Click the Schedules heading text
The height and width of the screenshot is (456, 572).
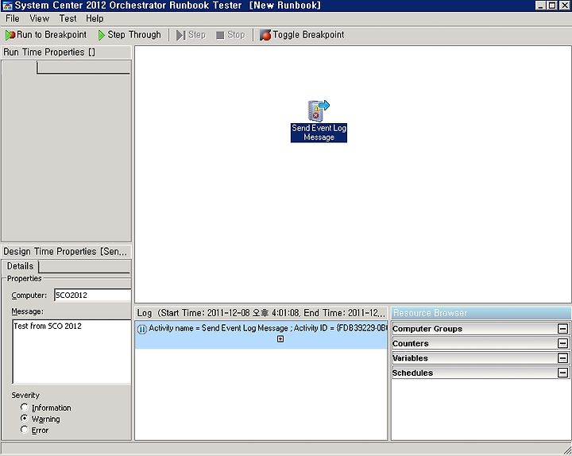pyautogui.click(x=412, y=373)
